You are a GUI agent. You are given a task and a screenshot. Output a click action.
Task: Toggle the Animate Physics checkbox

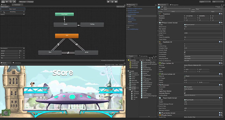point(185,93)
